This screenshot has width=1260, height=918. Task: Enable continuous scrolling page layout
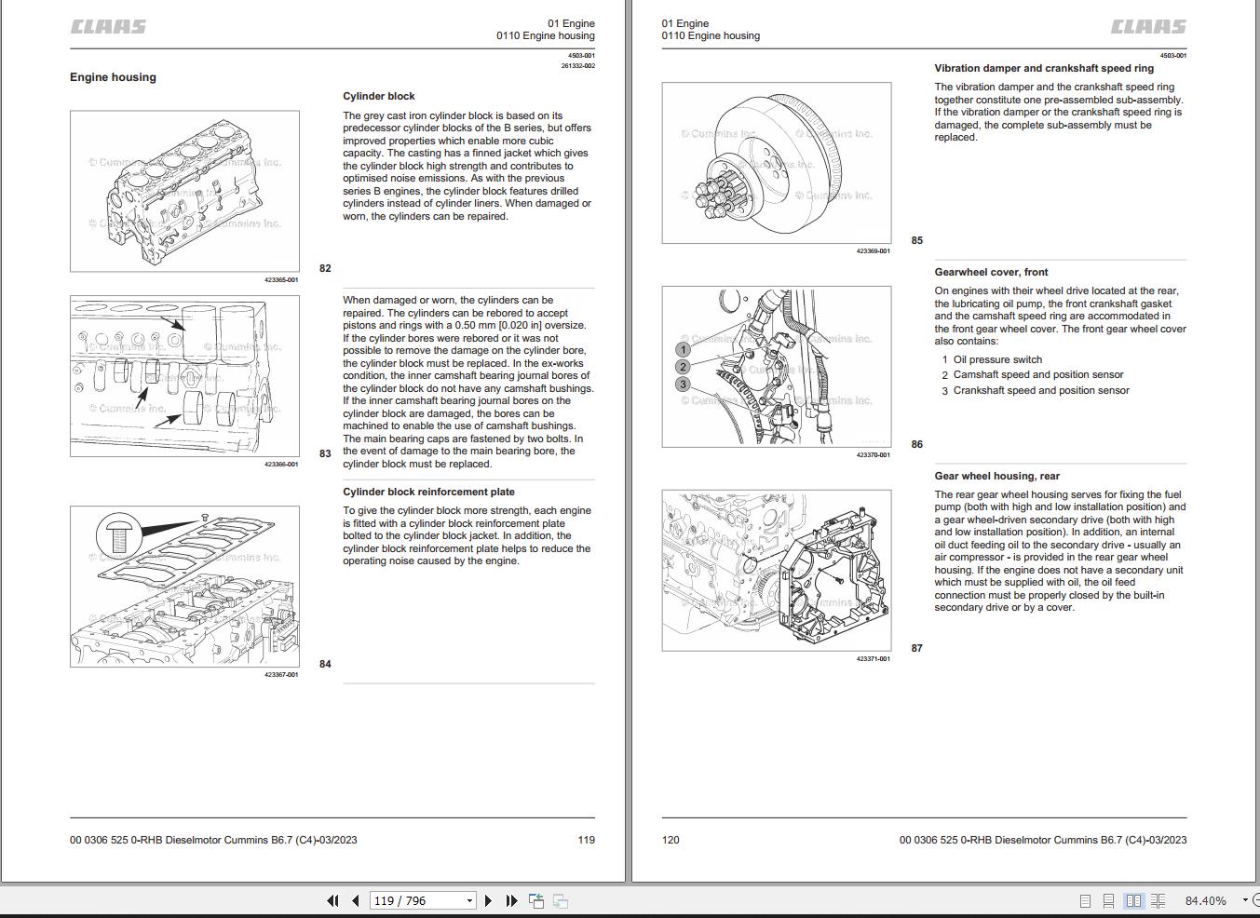(x=1108, y=900)
